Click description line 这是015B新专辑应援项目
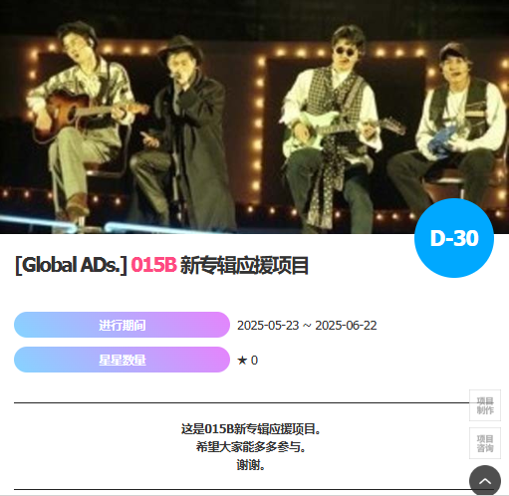 (251, 429)
